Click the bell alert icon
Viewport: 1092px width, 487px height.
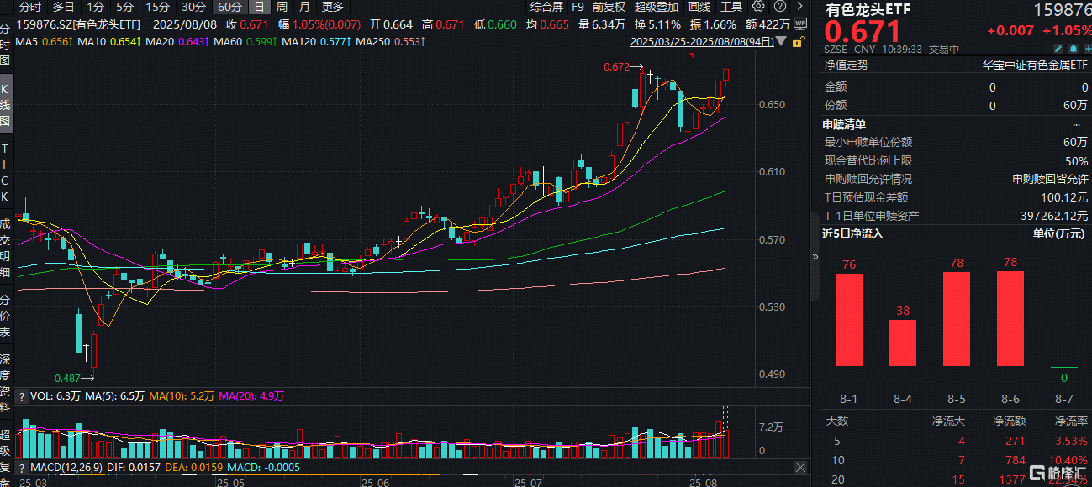click(1074, 49)
